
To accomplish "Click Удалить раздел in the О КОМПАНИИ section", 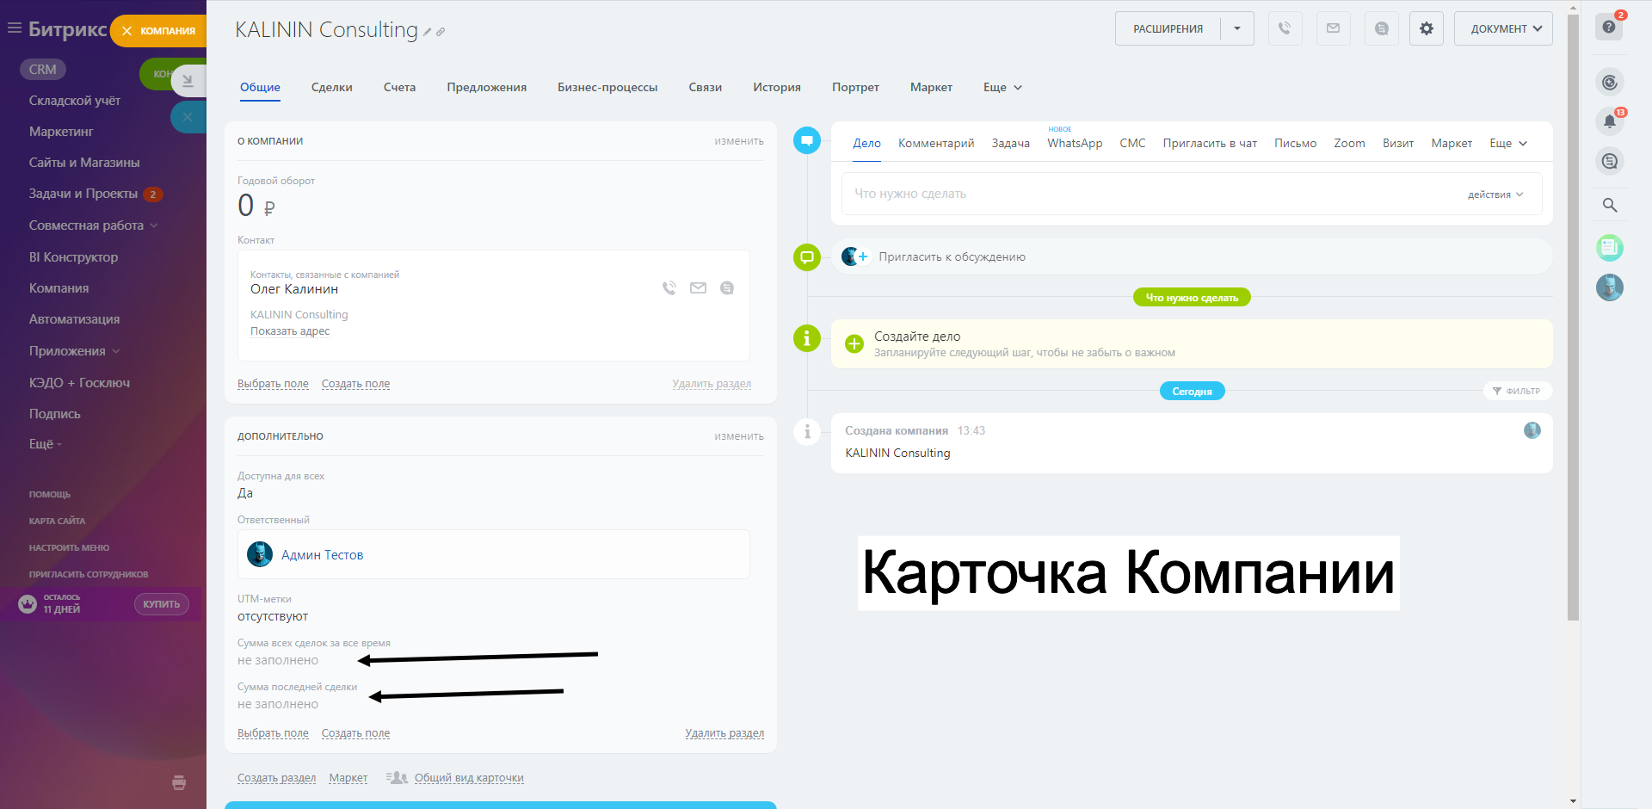I will click(712, 384).
